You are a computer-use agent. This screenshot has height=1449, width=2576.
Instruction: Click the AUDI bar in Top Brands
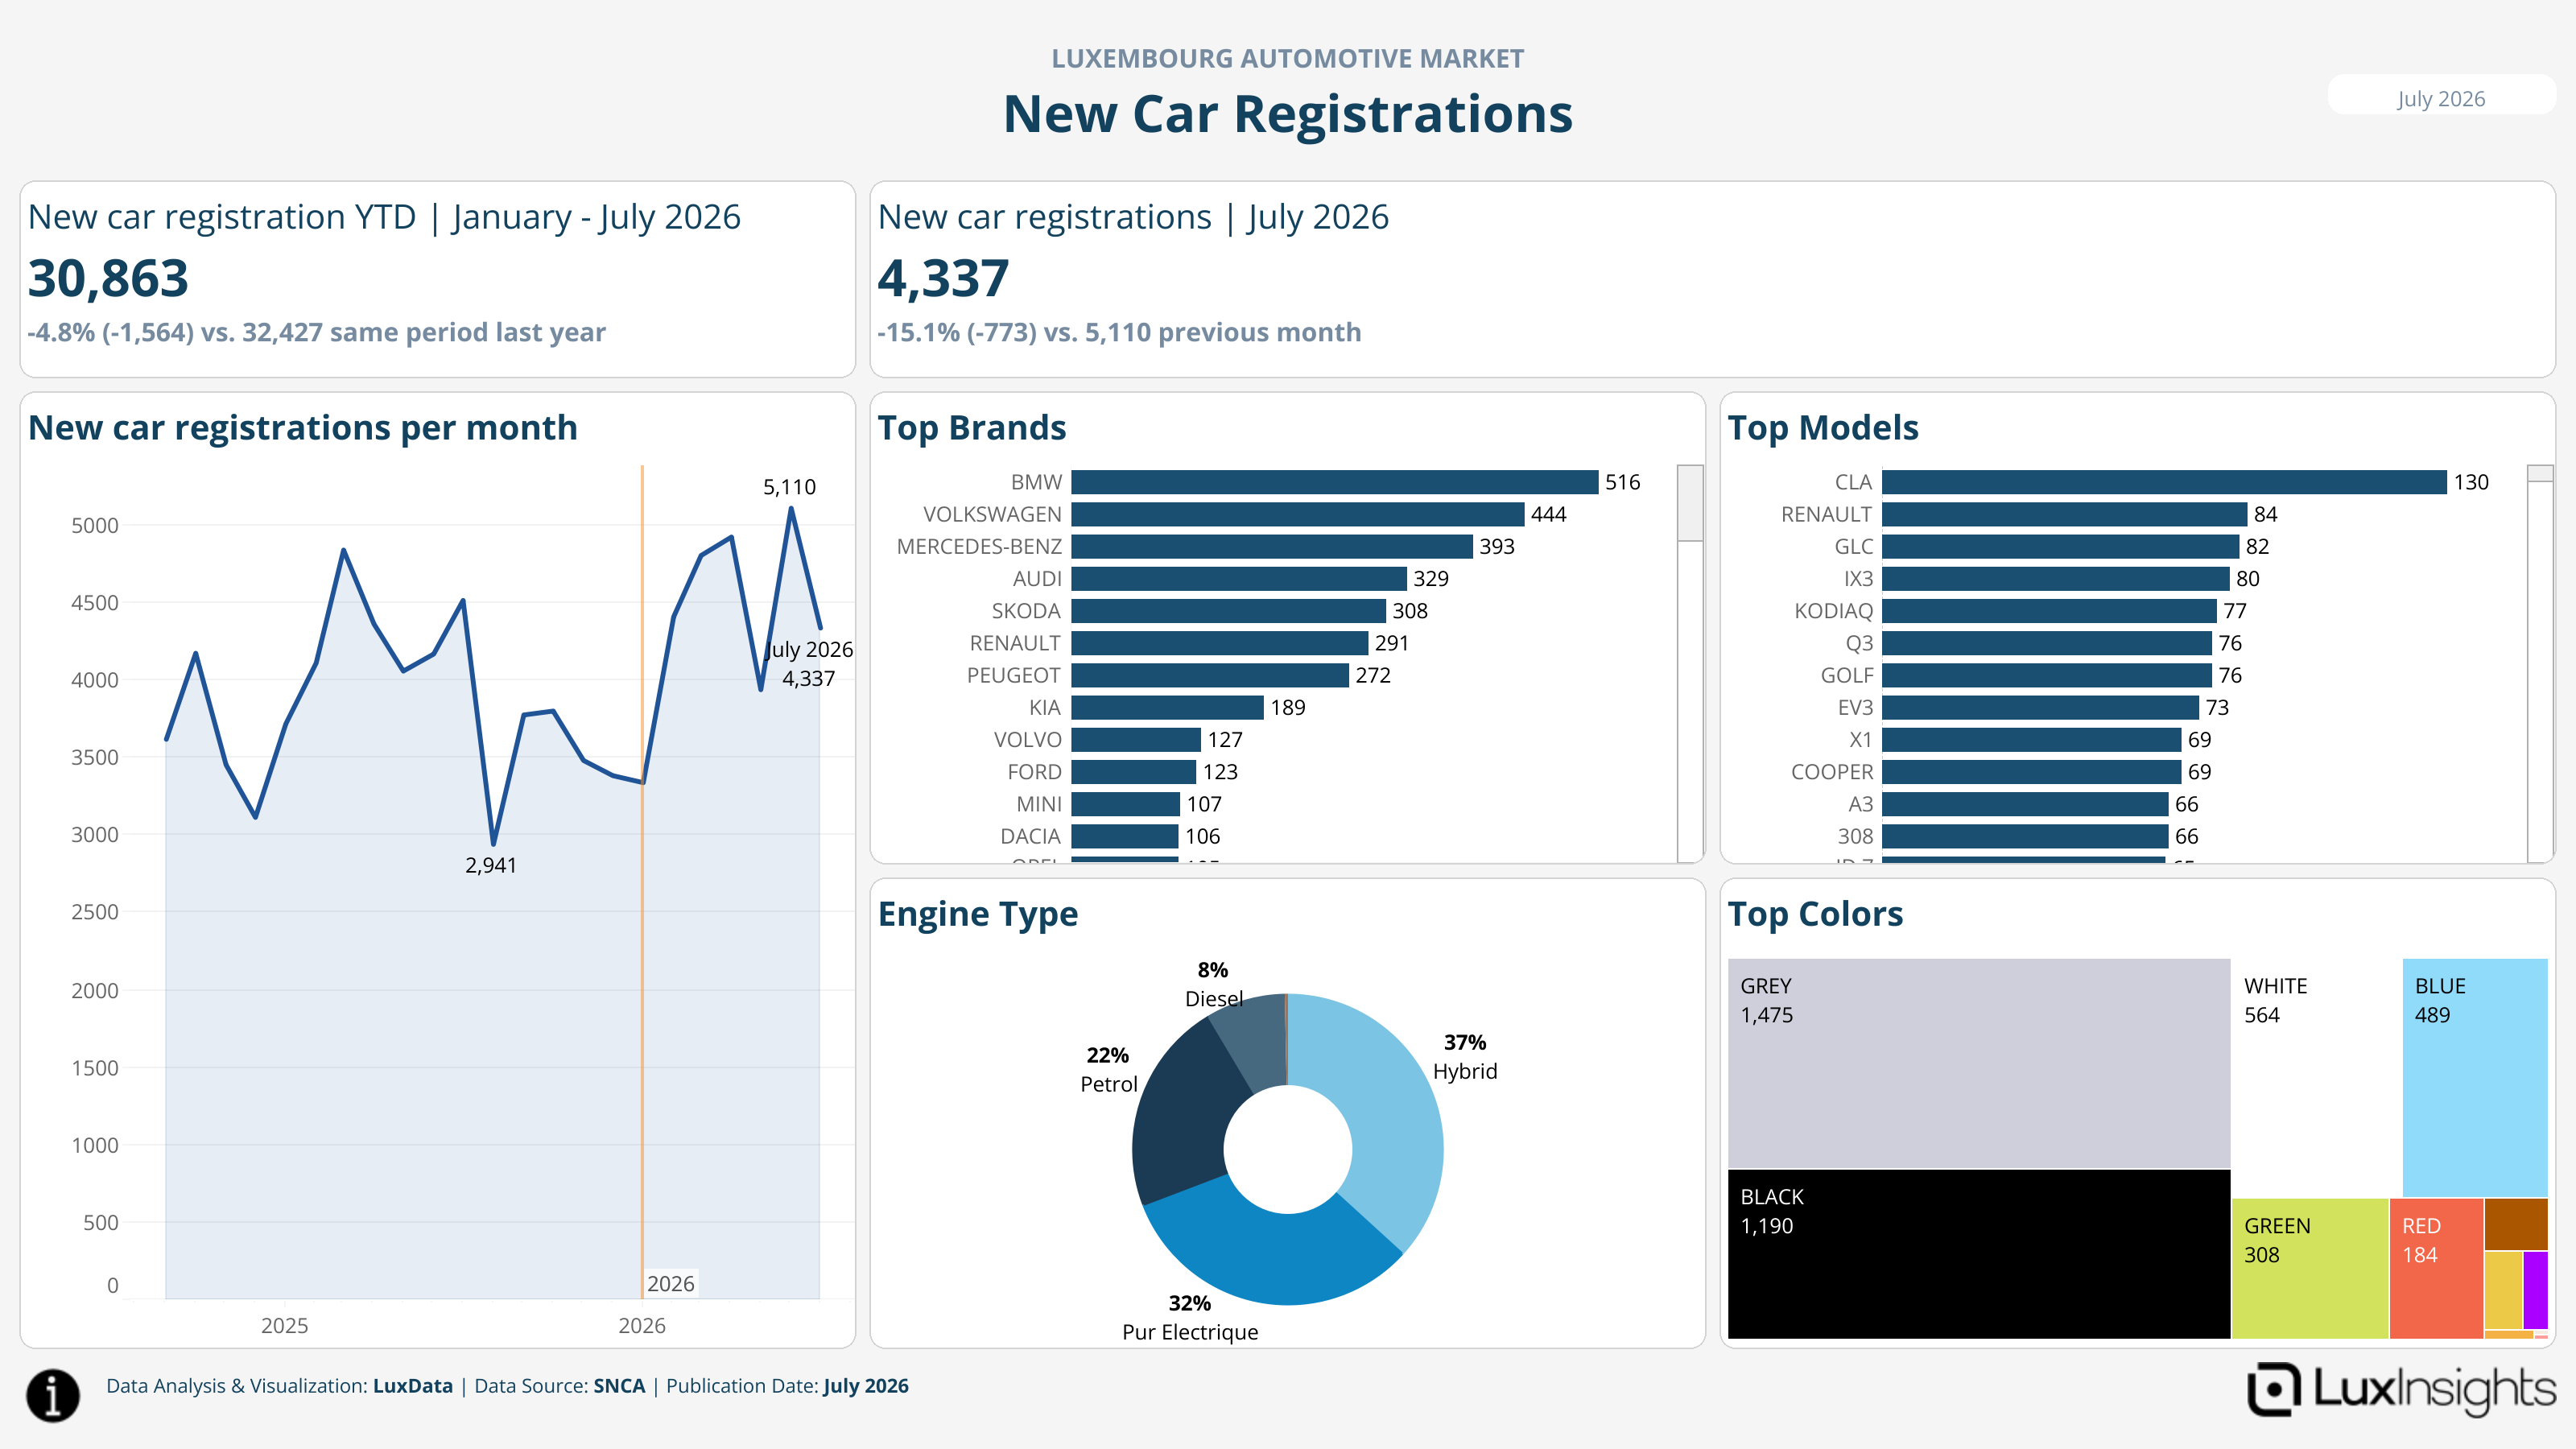click(x=1238, y=578)
